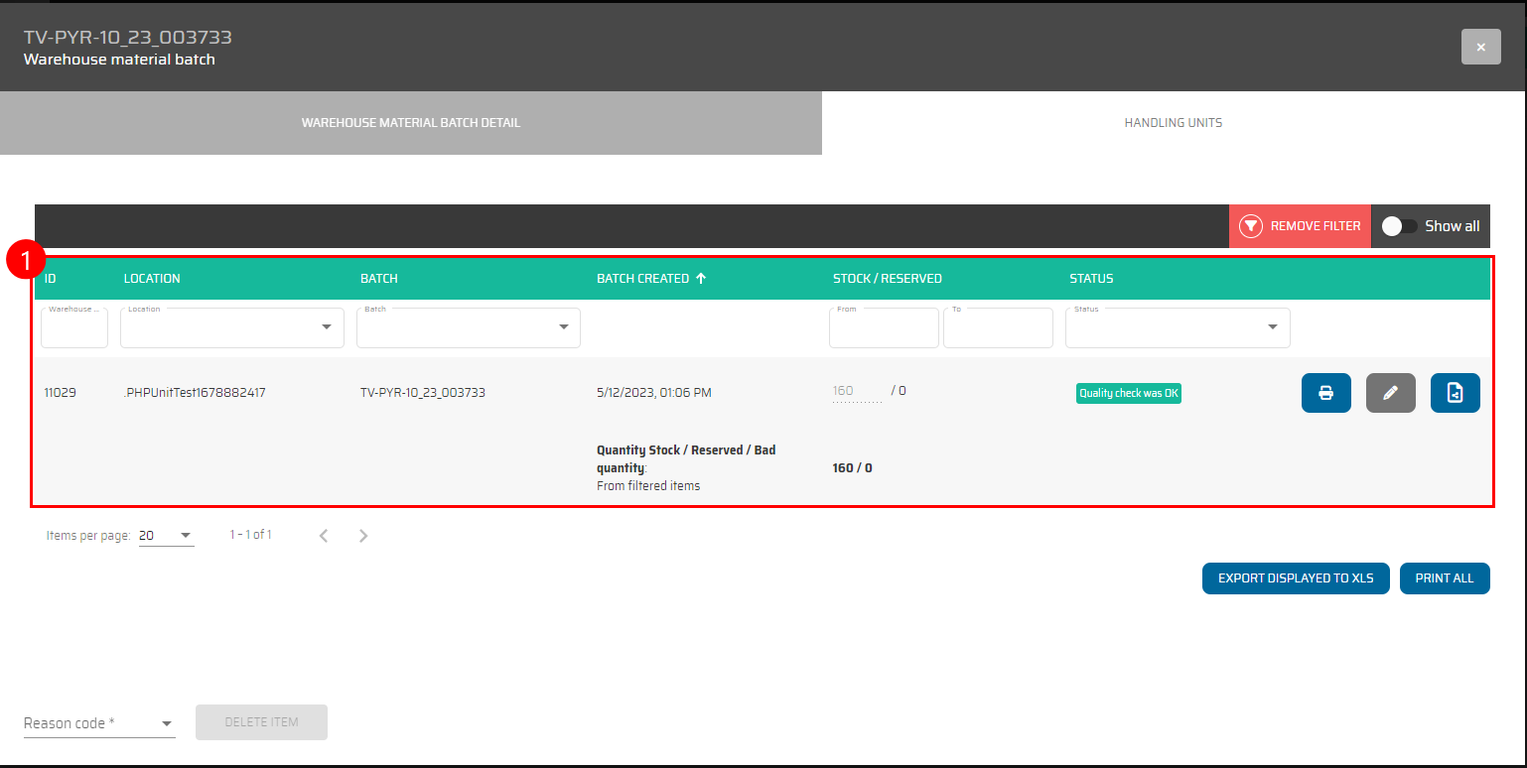Change Items per page dropdown

166,536
